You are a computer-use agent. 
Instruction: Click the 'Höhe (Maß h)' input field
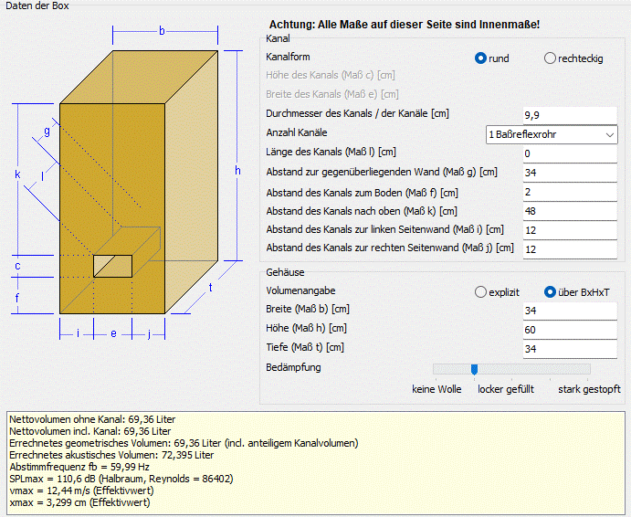tap(569, 330)
